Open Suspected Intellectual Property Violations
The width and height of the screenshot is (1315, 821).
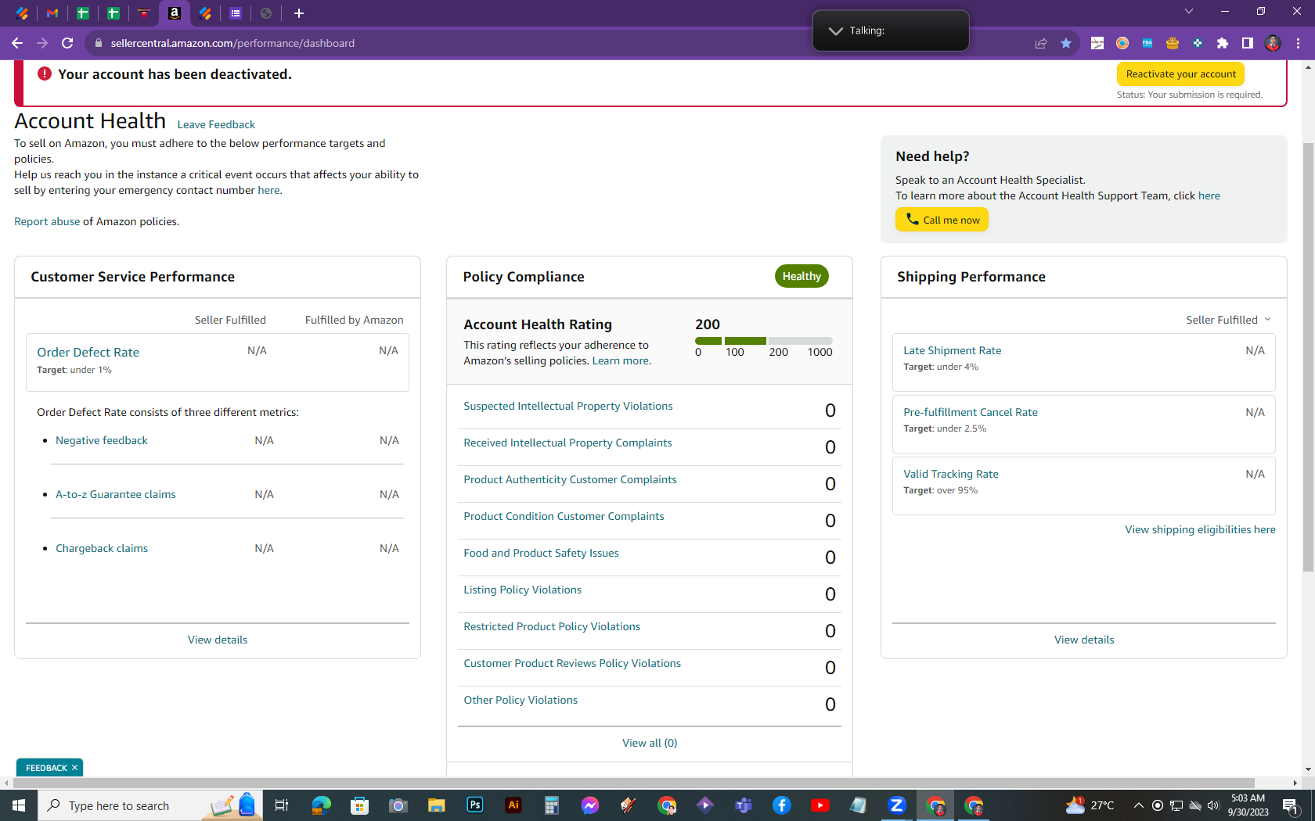(568, 406)
